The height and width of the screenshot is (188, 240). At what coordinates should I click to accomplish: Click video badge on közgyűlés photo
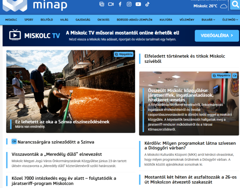click(235, 76)
